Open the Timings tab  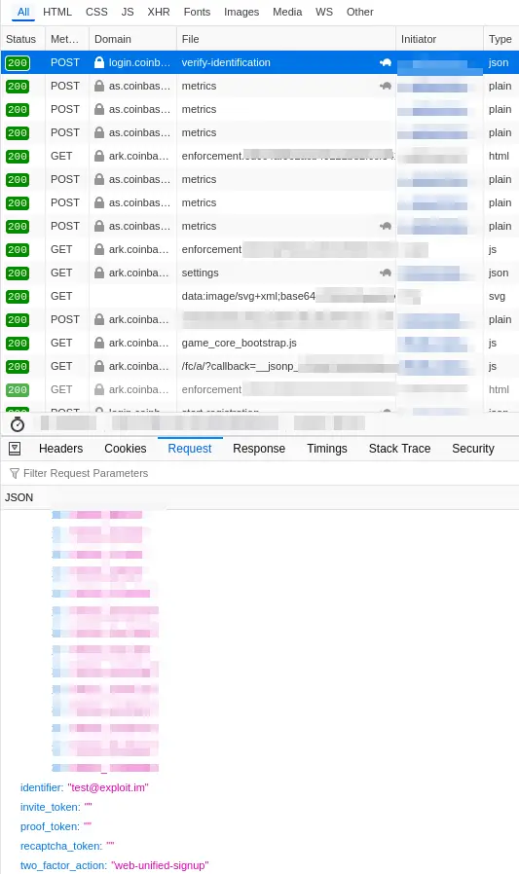tap(326, 448)
